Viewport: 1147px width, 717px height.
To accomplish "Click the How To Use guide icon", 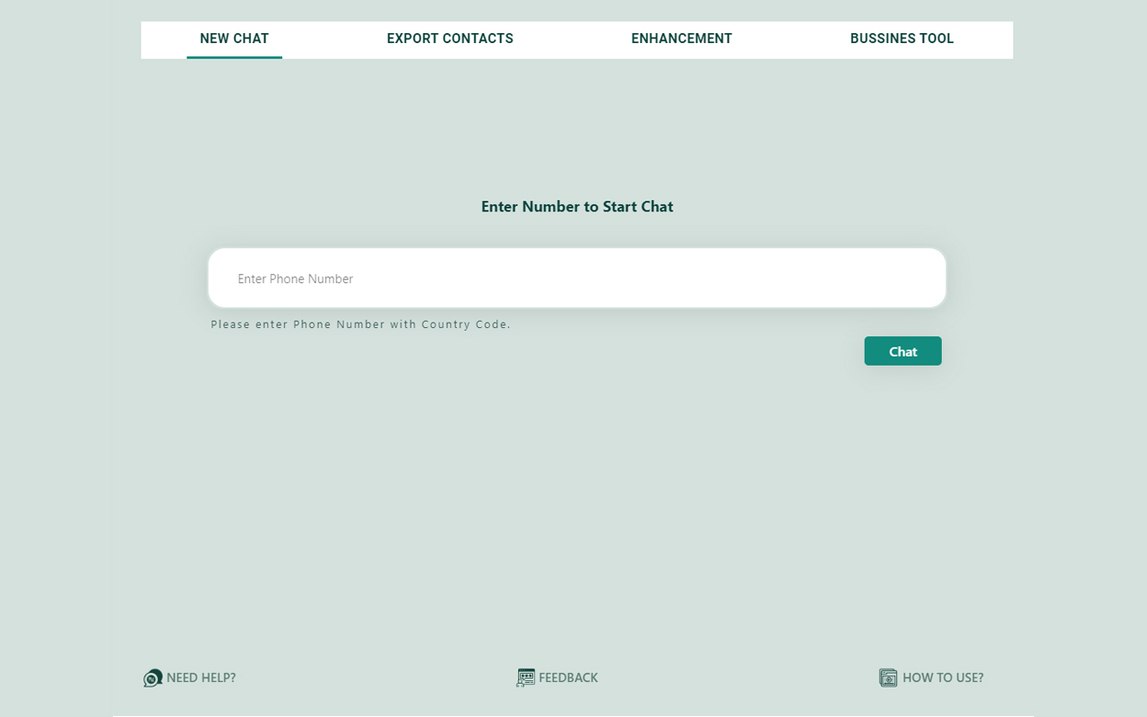I will pos(888,678).
